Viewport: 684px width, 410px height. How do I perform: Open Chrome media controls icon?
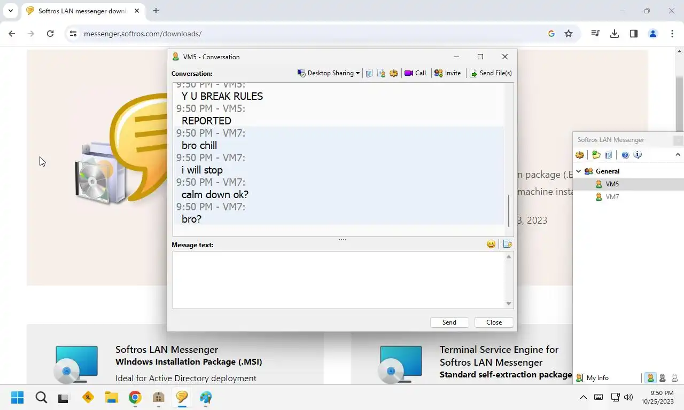click(595, 34)
